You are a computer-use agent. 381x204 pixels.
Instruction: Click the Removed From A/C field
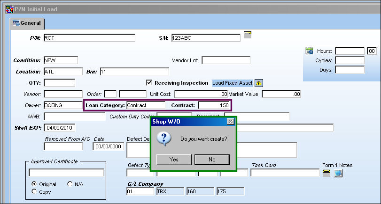point(63,146)
